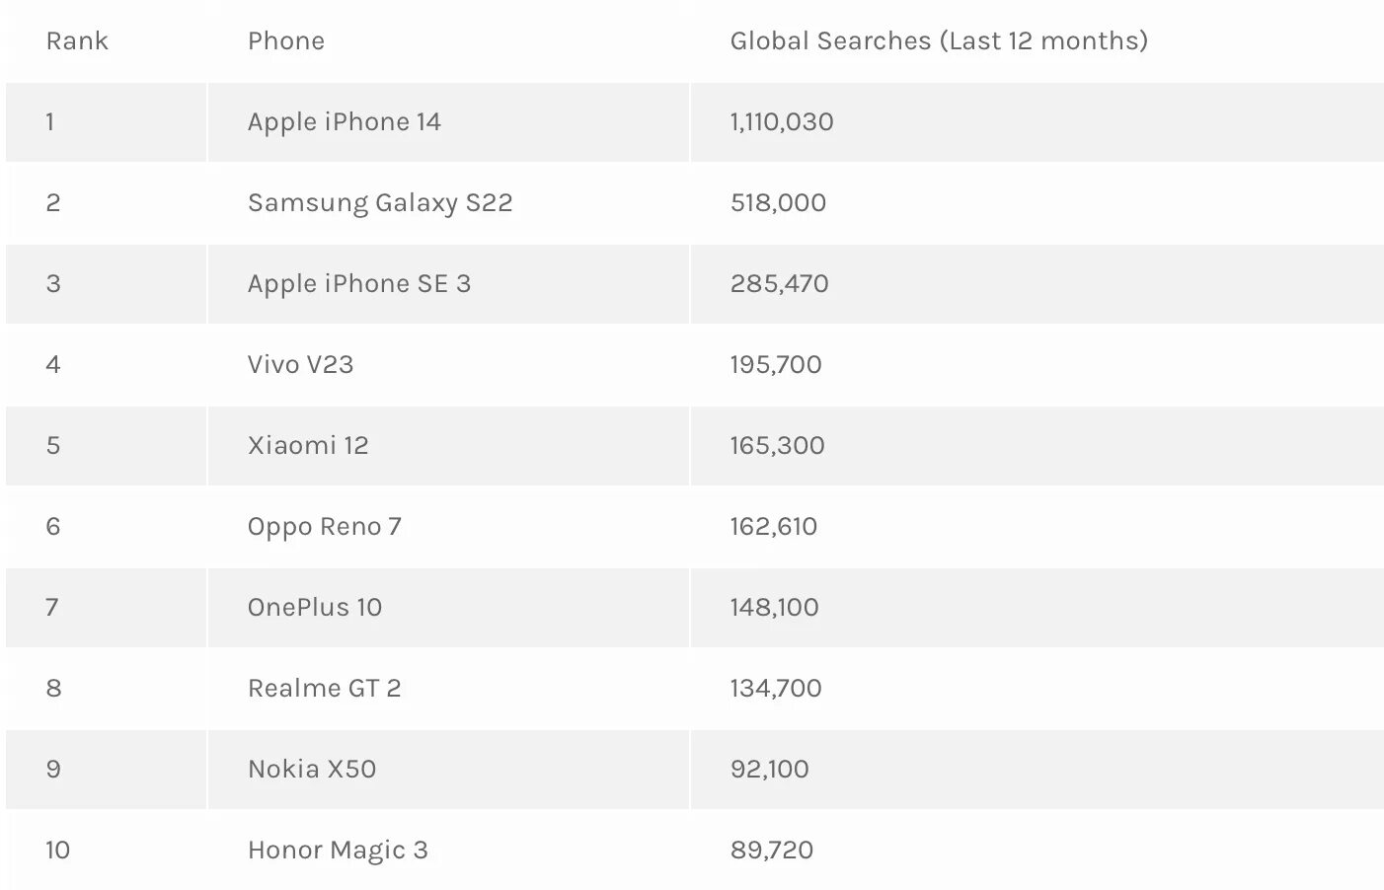Click the 89,720 search count
The width and height of the screenshot is (1384, 890).
pos(772,851)
